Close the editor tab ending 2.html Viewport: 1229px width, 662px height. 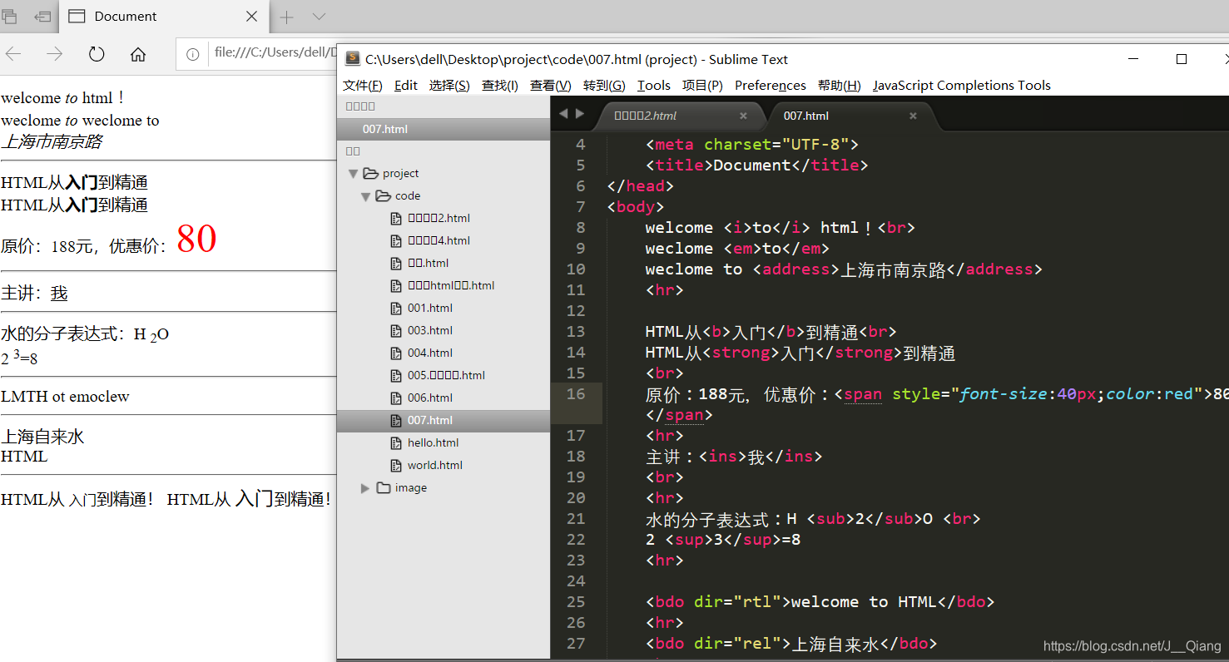pyautogui.click(x=743, y=116)
